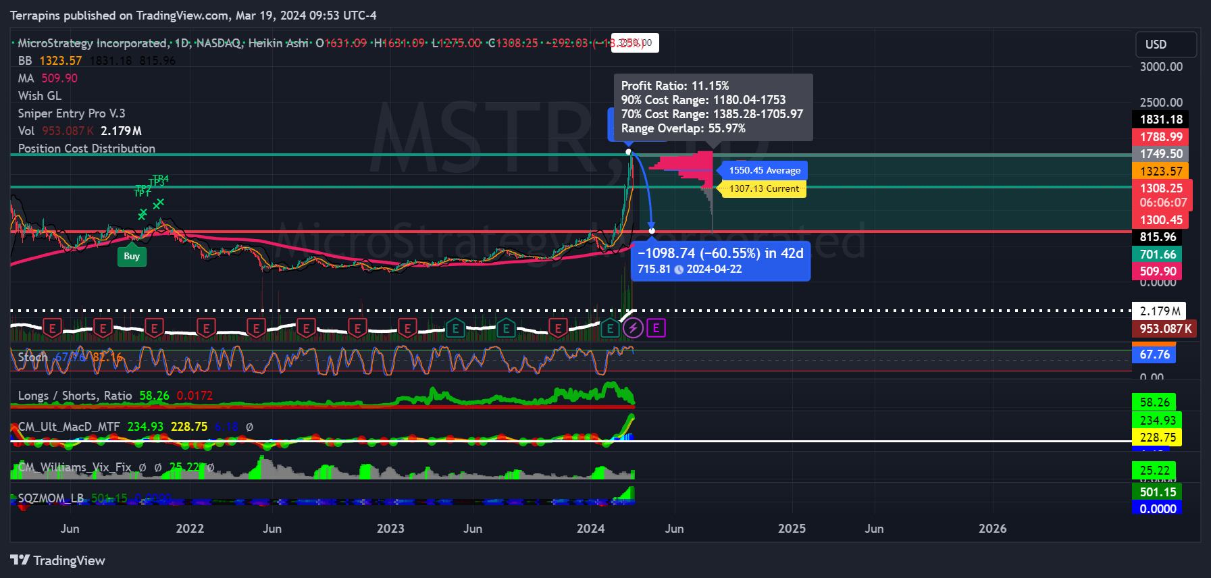Click the green E marker beside lightning icon
Image resolution: width=1211 pixels, height=578 pixels.
click(x=610, y=328)
